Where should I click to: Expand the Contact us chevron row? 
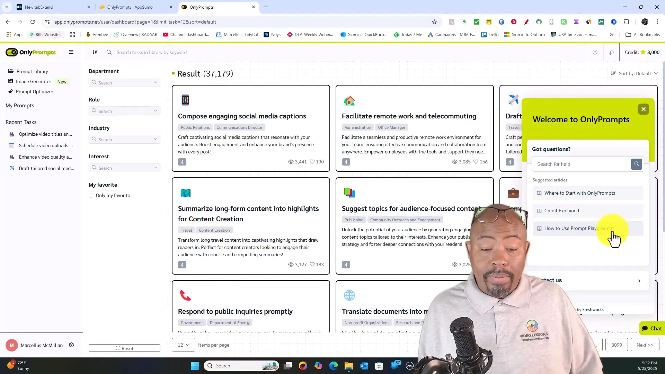(639, 281)
